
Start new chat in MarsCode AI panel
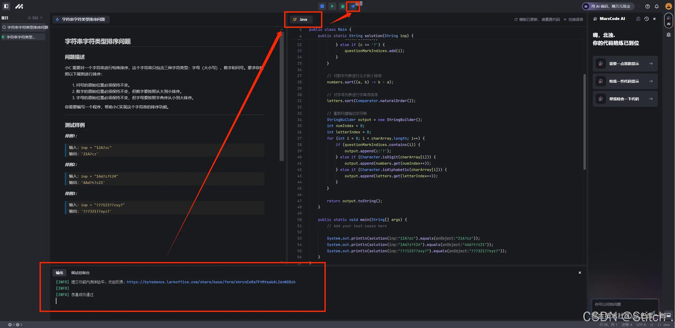click(x=638, y=19)
